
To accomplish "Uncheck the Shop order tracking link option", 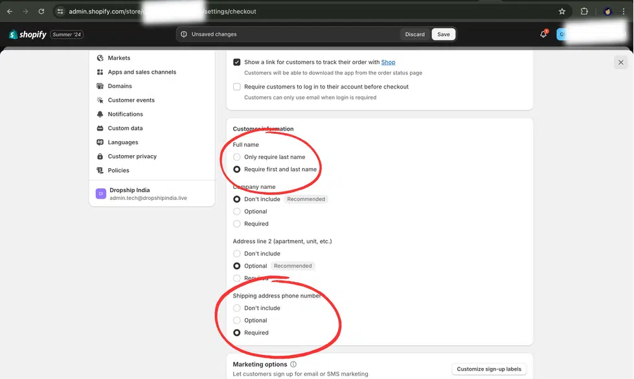I will (236, 62).
